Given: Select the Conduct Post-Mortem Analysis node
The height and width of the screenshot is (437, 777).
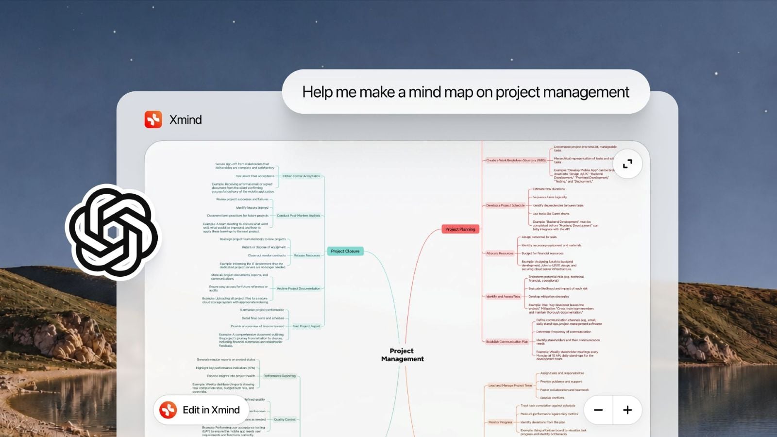Looking at the screenshot, I should pos(298,216).
